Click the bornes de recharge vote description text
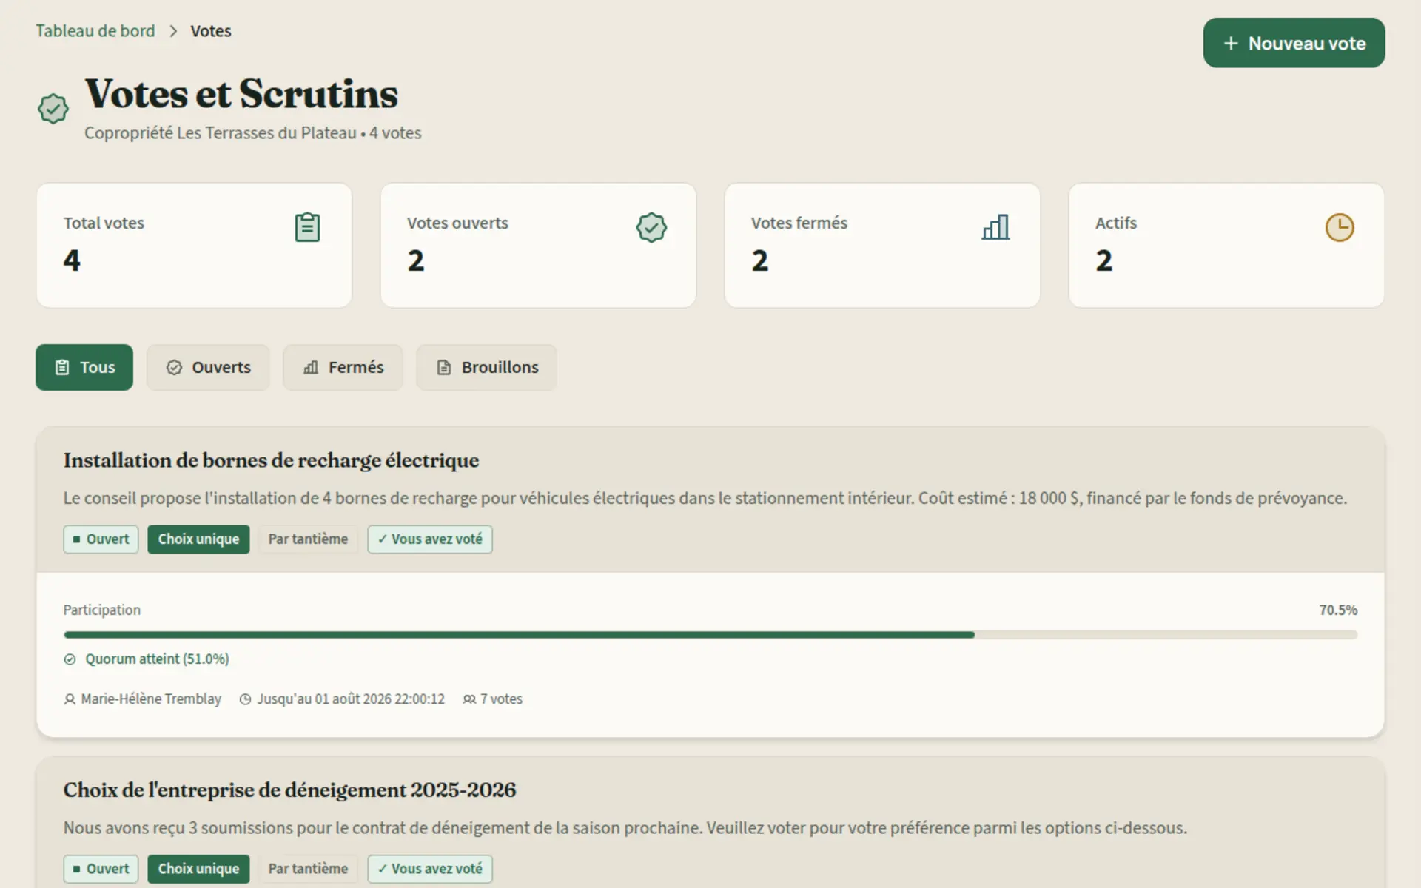1421x888 pixels. [x=705, y=498]
